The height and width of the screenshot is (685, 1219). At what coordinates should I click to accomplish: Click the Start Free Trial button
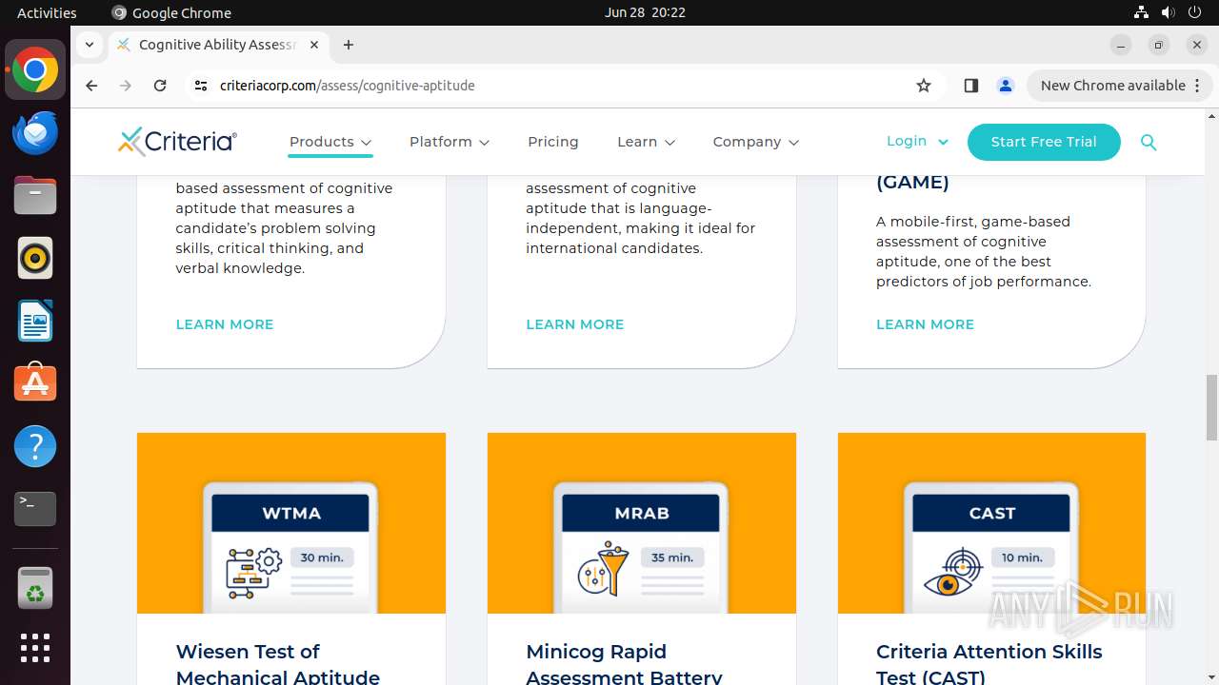point(1044,142)
